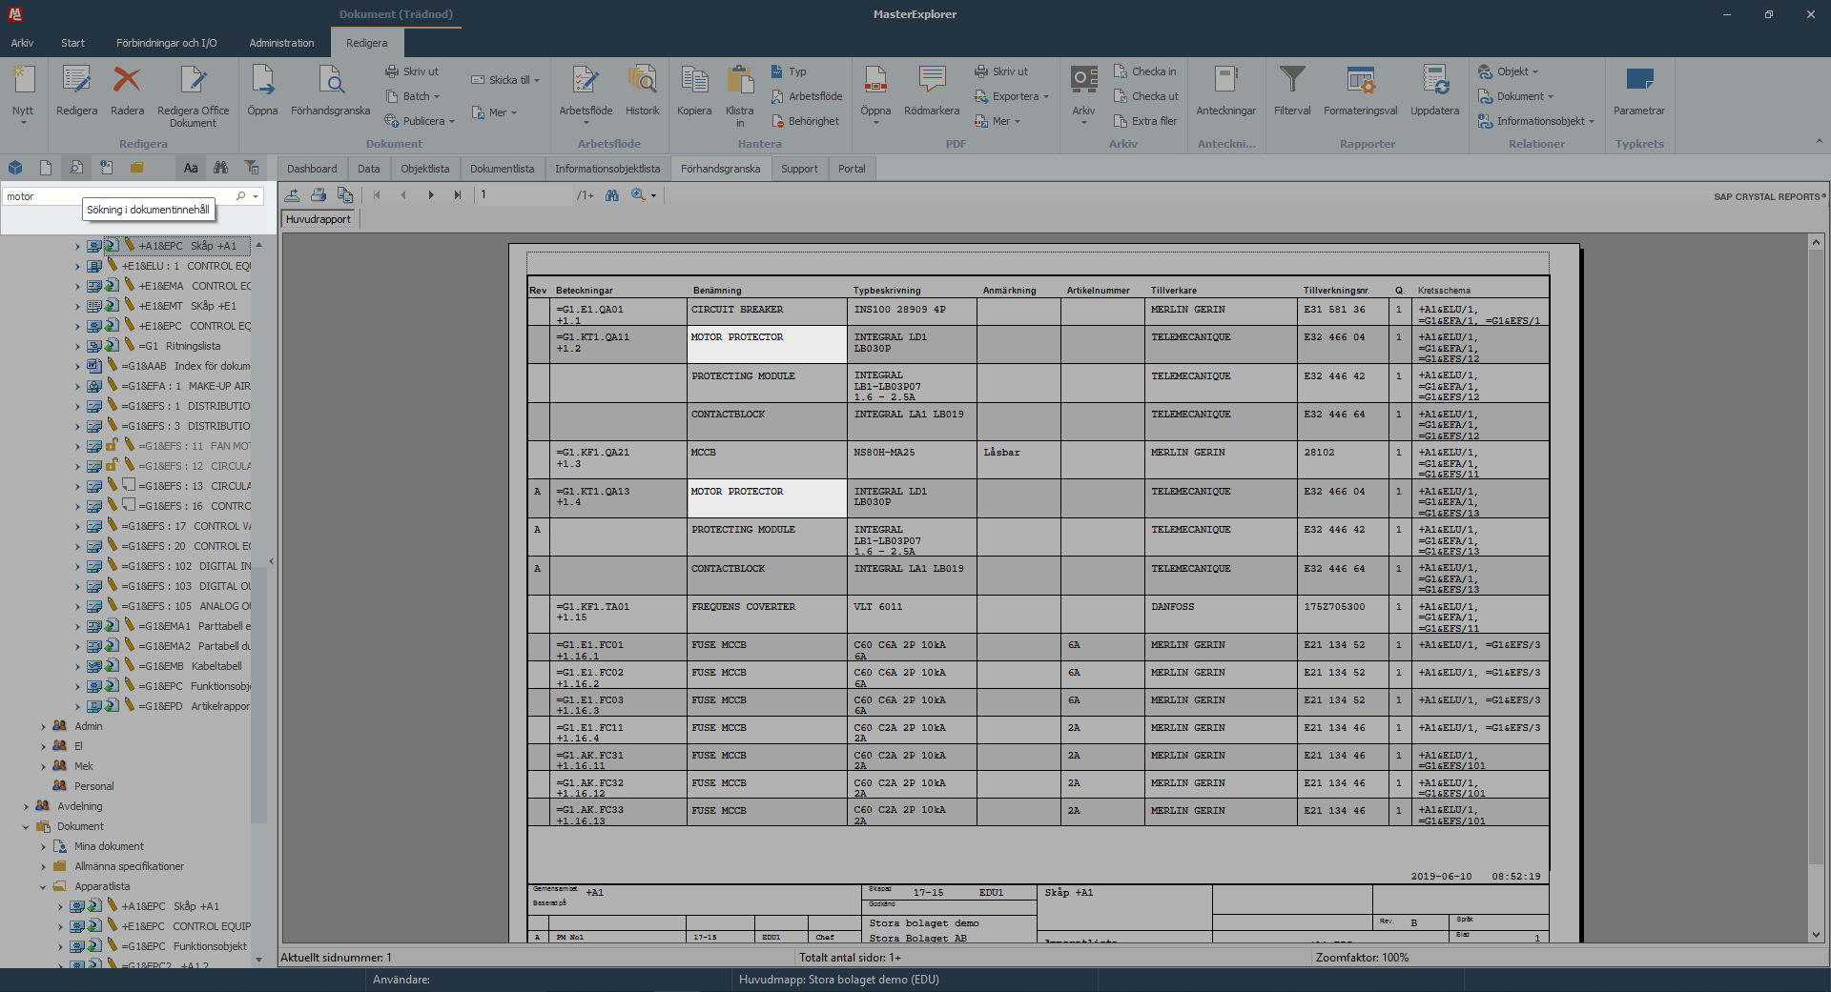
Task: Click the binoculars search icon in left toolbar
Action: [221, 168]
